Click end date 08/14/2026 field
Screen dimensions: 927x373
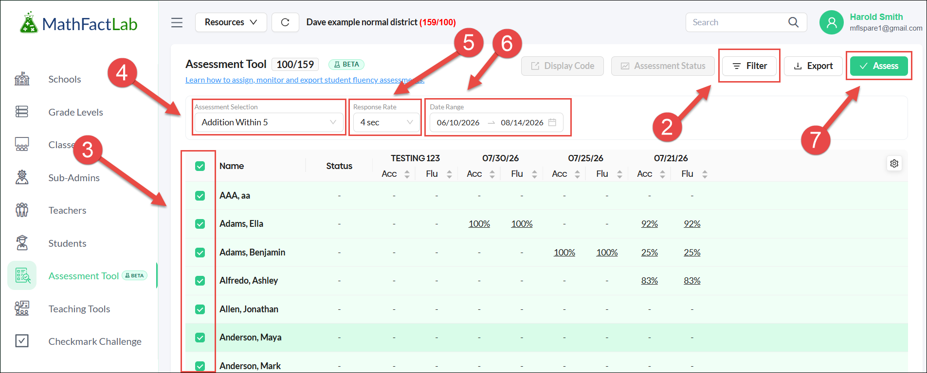tap(522, 122)
